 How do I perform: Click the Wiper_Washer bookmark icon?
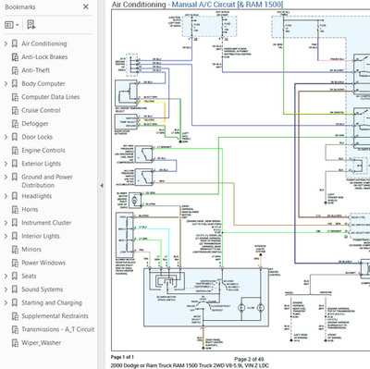coord(15,343)
